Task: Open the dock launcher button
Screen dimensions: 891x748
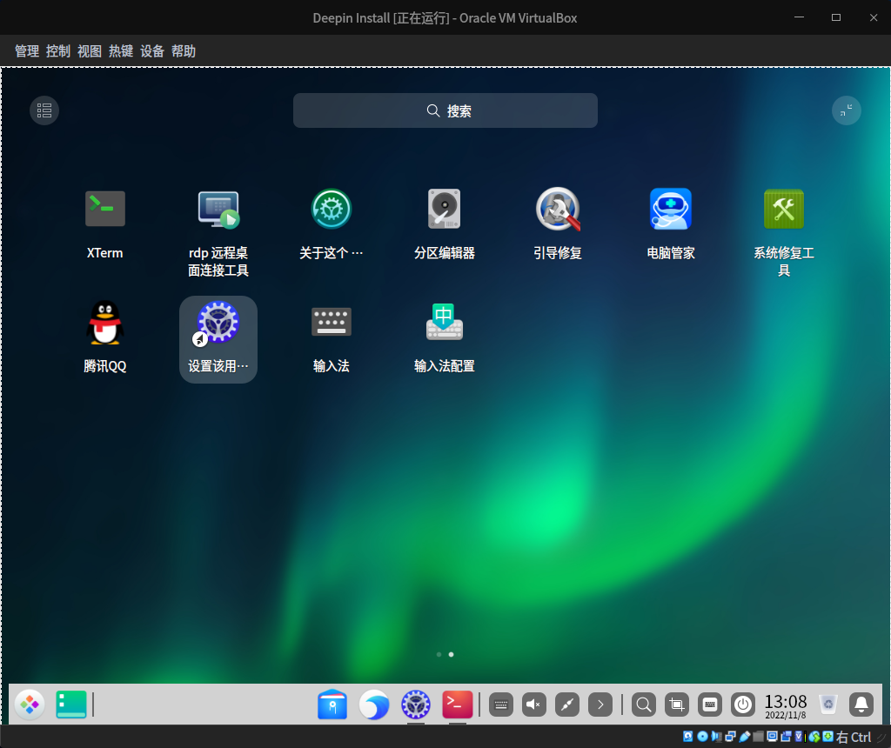Action: 30,705
